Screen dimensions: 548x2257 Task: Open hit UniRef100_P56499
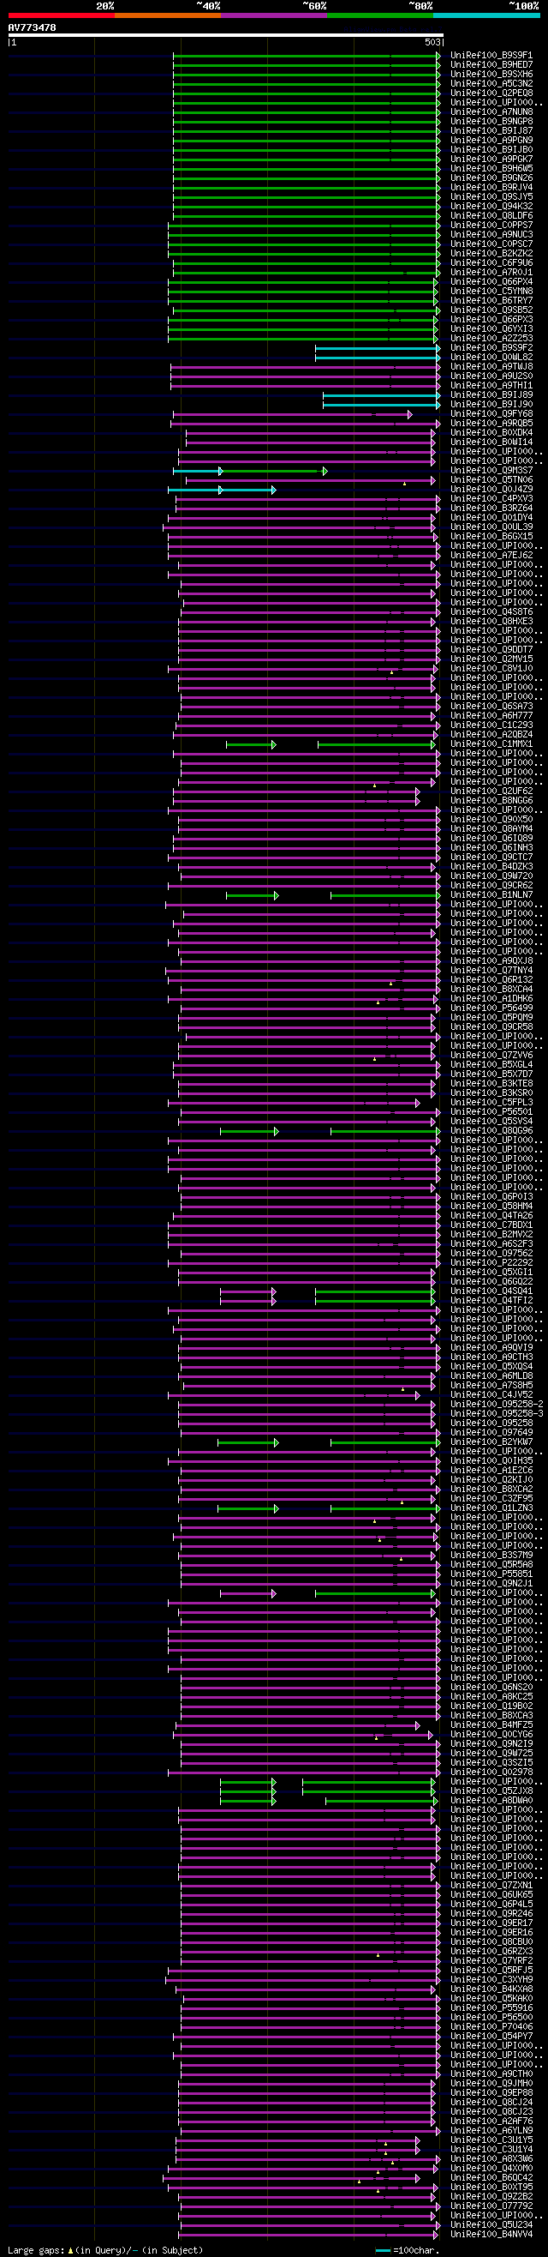[491, 1008]
